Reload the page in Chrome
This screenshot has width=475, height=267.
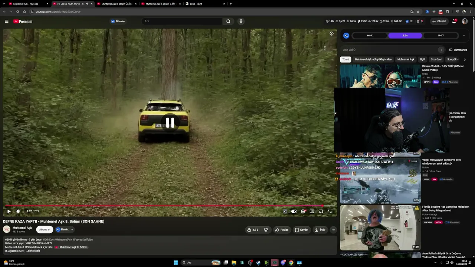17,11
